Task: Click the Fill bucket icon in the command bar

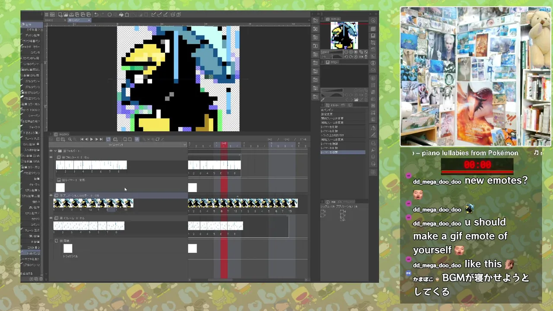Action: (x=121, y=14)
